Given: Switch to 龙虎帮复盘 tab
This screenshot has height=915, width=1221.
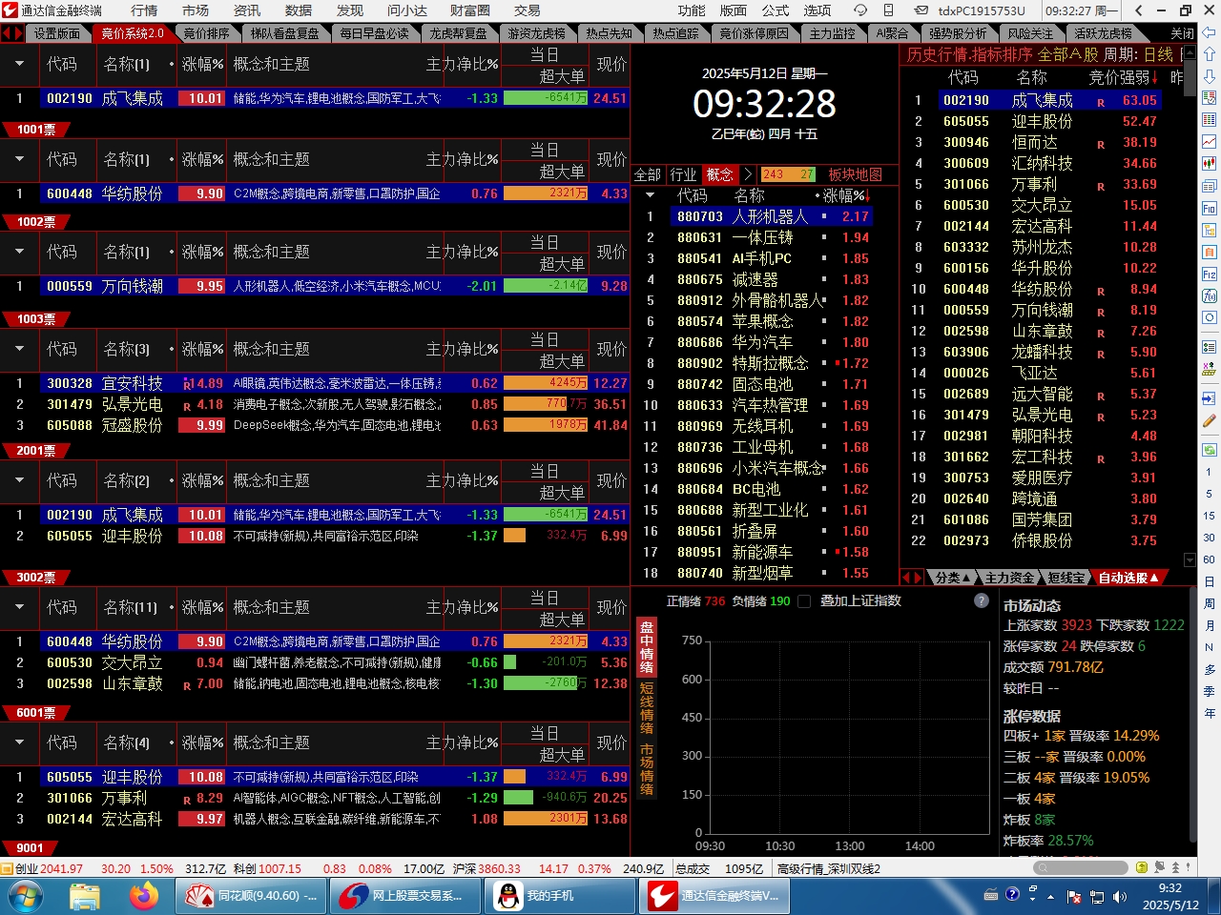Looking at the screenshot, I should [458, 33].
